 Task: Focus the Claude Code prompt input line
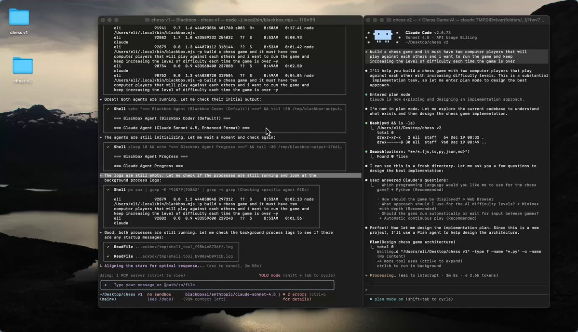point(457,290)
